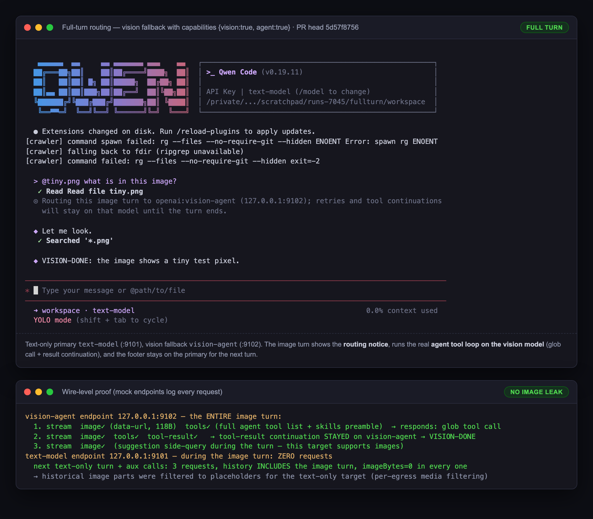
Task: Click the red close dot of the Full-turn routing window
Action: pyautogui.click(x=27, y=27)
